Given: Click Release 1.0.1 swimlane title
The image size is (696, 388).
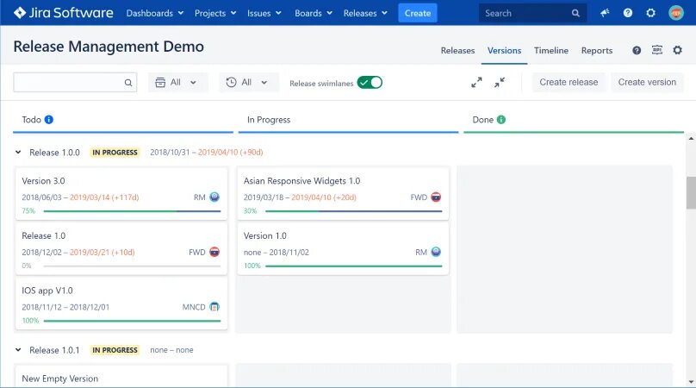Looking at the screenshot, I should (54, 350).
